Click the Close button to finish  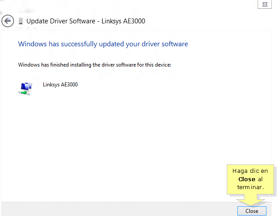tap(252, 211)
